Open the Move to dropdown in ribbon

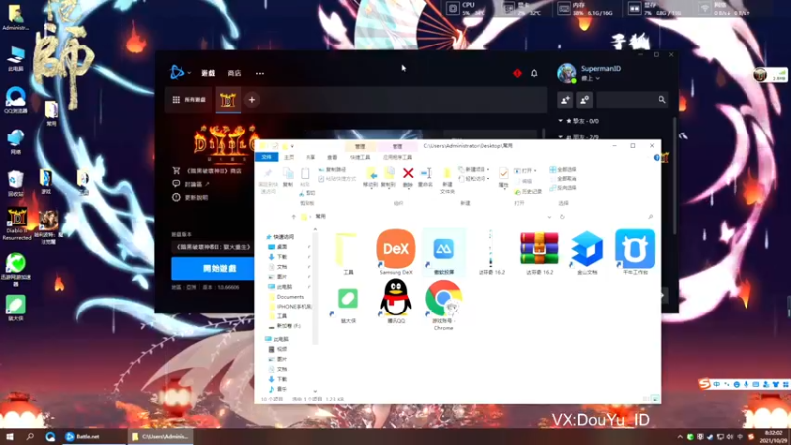[370, 178]
